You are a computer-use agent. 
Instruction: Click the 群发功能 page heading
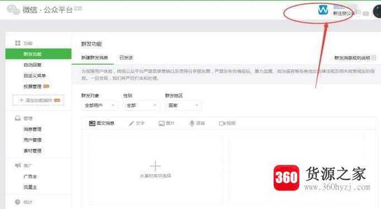coord(92,44)
